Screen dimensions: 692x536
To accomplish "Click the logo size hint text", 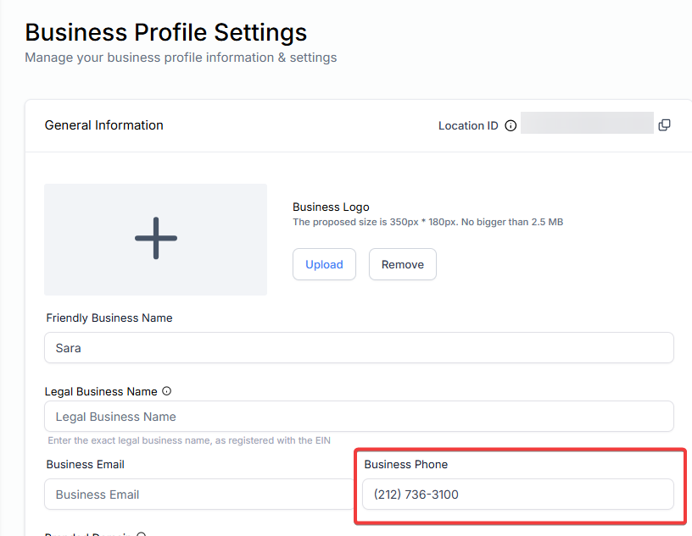I will [427, 223].
